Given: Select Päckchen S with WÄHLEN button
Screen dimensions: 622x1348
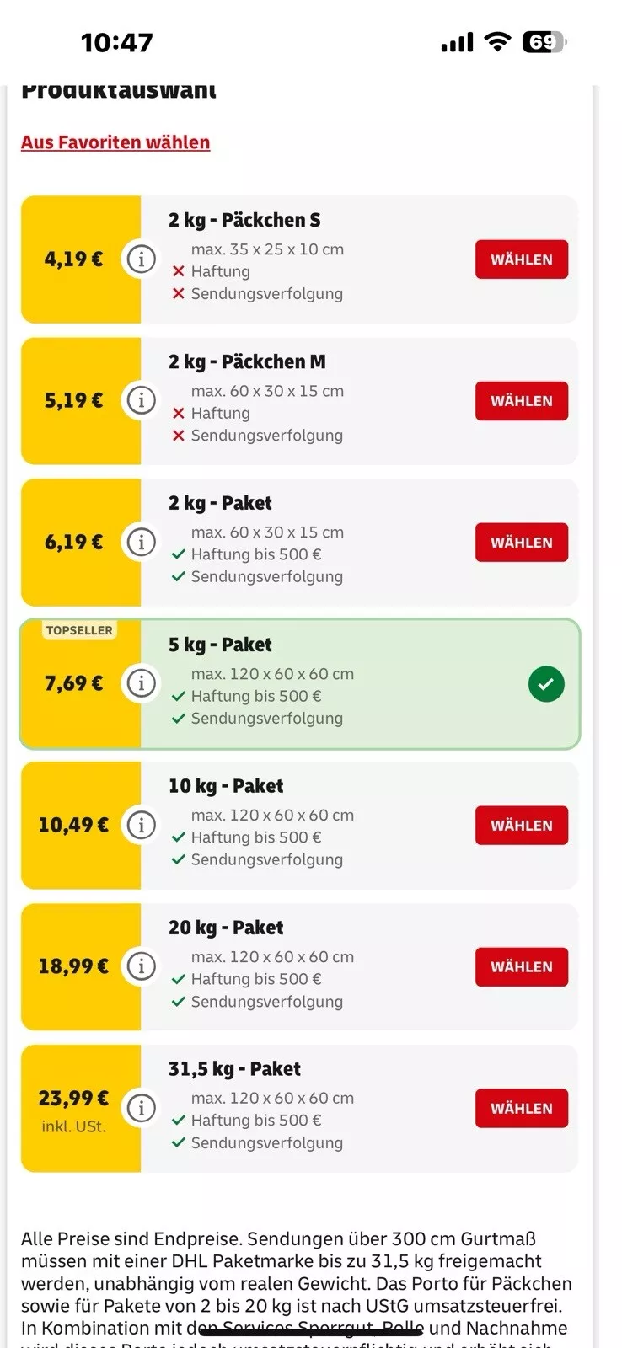Looking at the screenshot, I should [x=522, y=259].
